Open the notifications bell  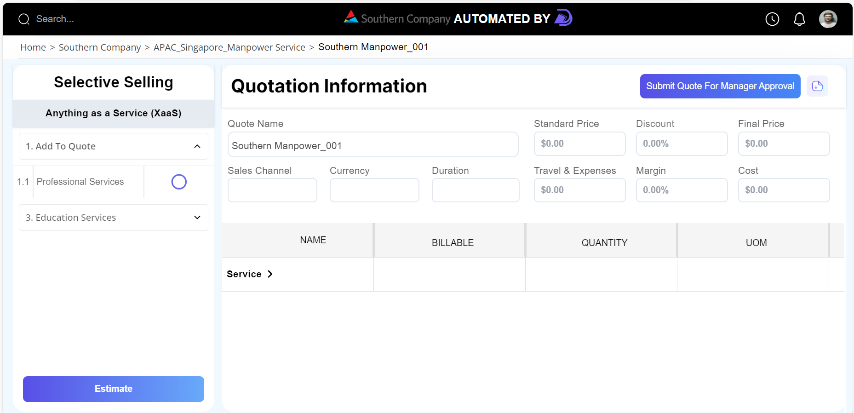click(800, 19)
